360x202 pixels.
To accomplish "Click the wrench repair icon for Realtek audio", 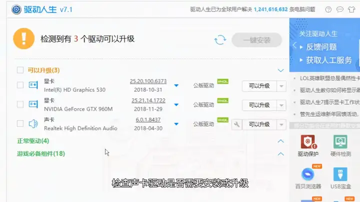I will (x=236, y=125).
